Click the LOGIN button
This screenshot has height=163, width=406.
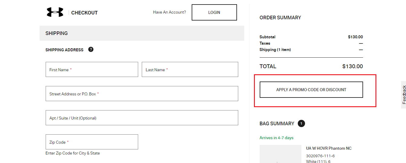214,12
